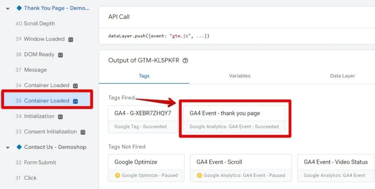Click the code icon next to Window Loaded
The image size is (375, 189).
(71, 39)
